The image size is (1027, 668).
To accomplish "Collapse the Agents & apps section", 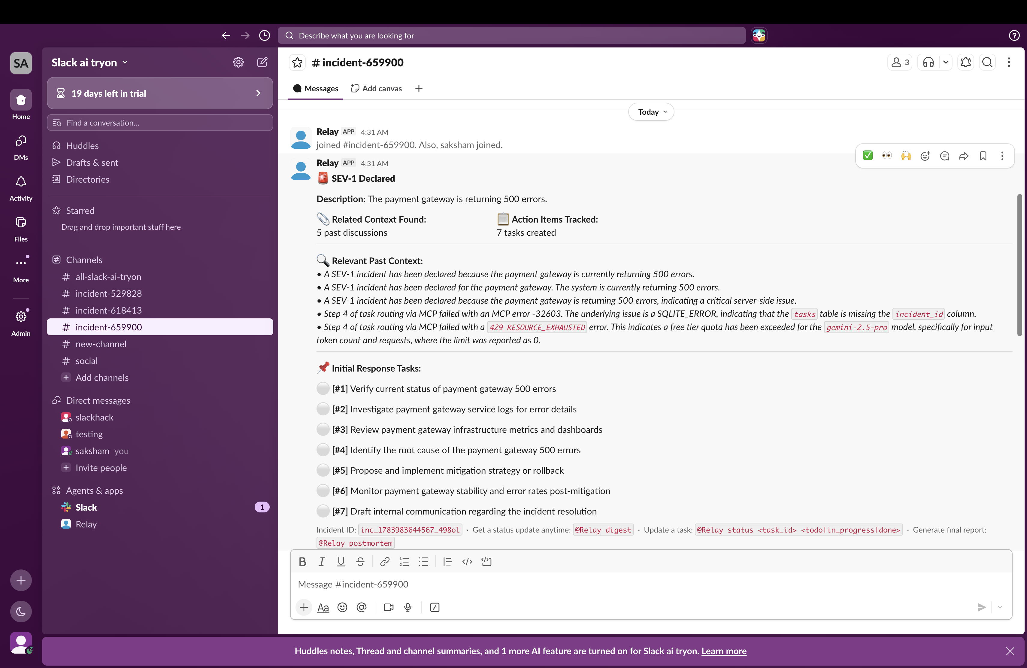I will click(x=94, y=491).
